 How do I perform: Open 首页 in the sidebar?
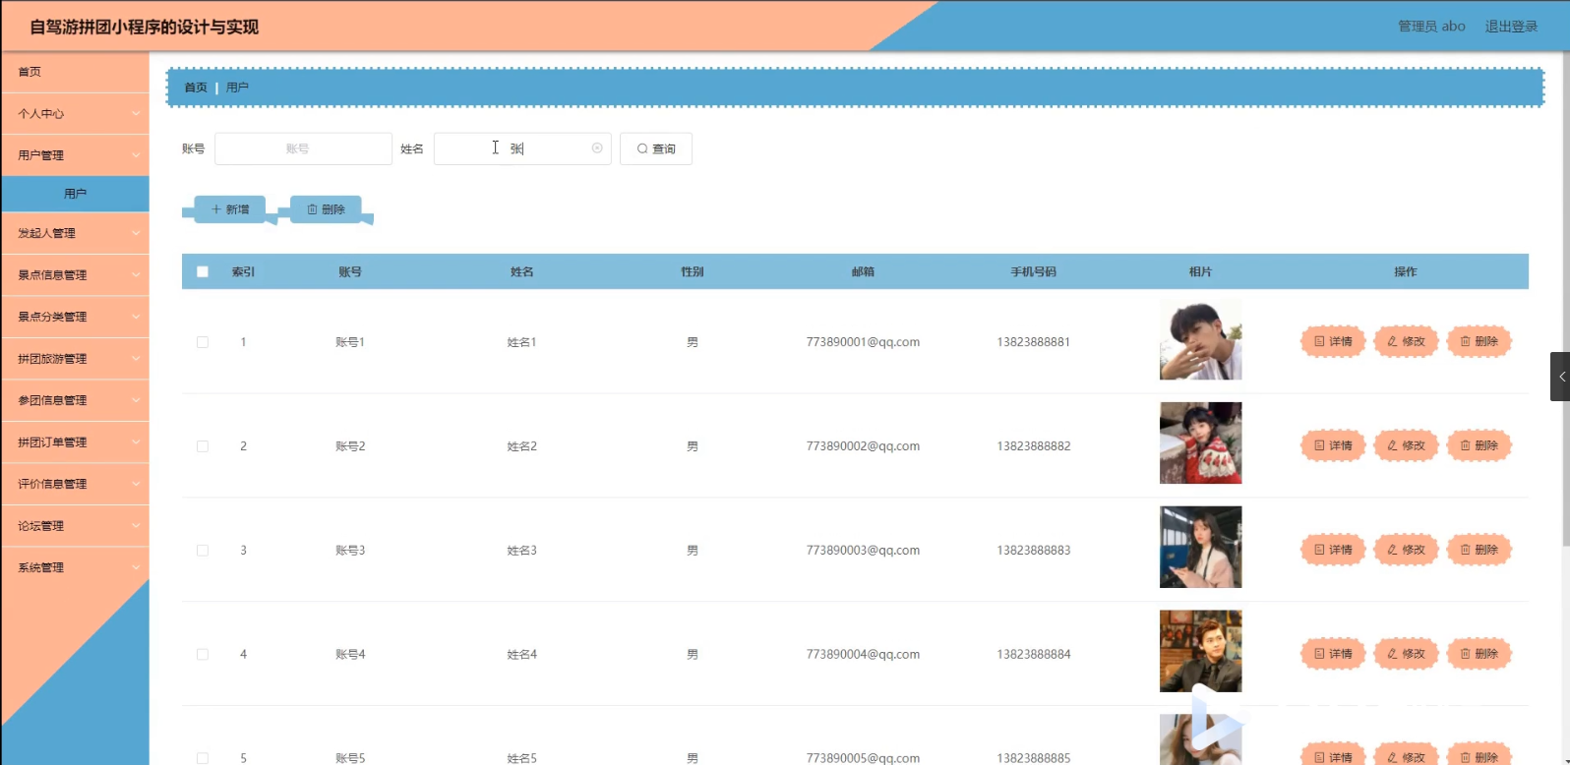coord(75,72)
